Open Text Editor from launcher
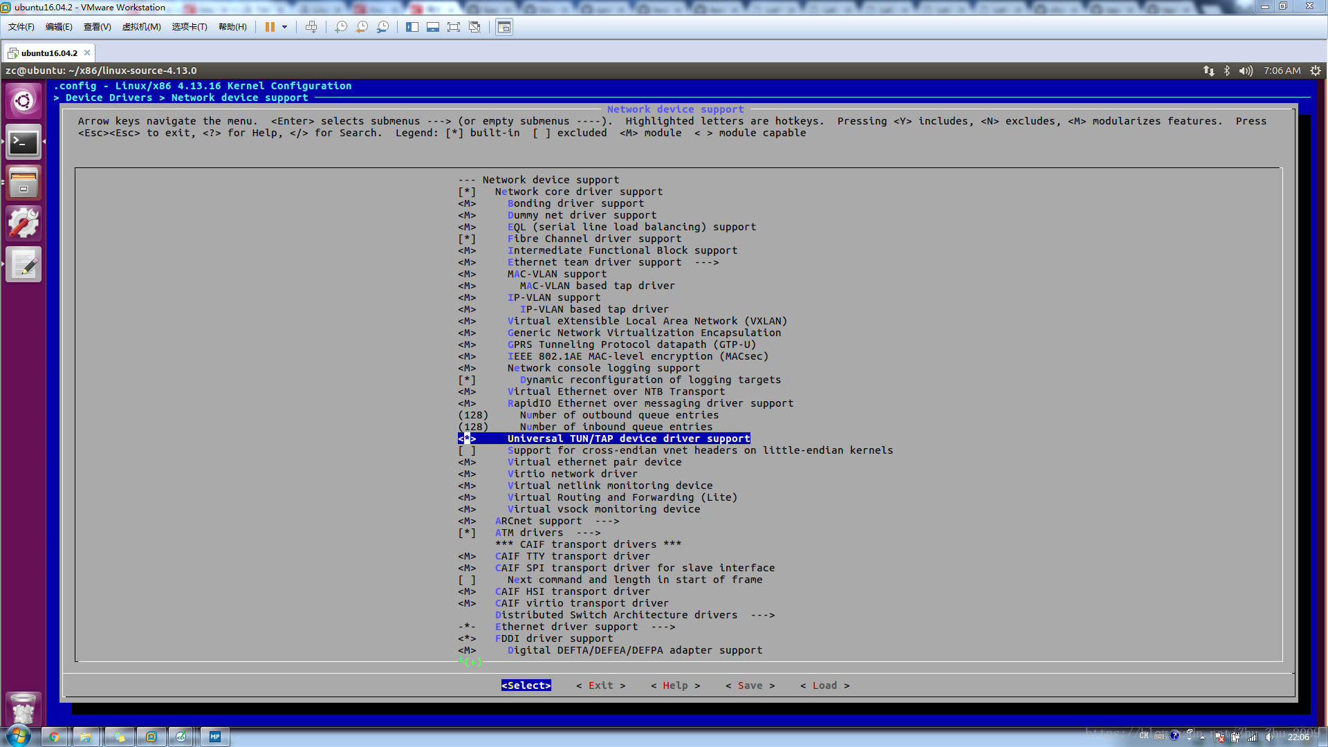The width and height of the screenshot is (1328, 747). tap(24, 264)
